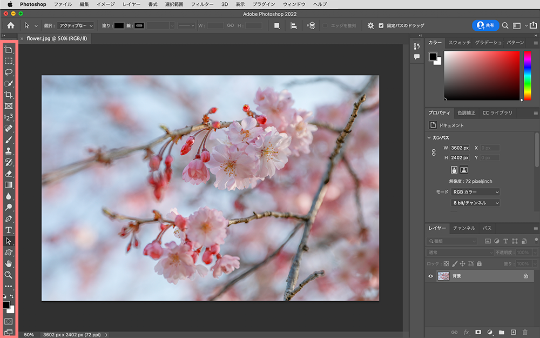Select the Crop tool

pos(9,95)
